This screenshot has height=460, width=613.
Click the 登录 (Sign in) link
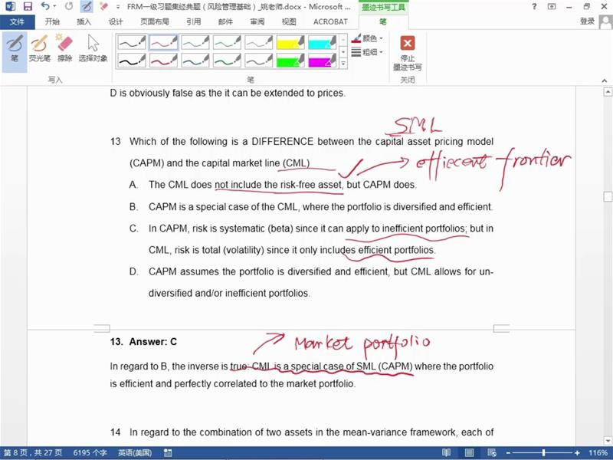coord(587,21)
